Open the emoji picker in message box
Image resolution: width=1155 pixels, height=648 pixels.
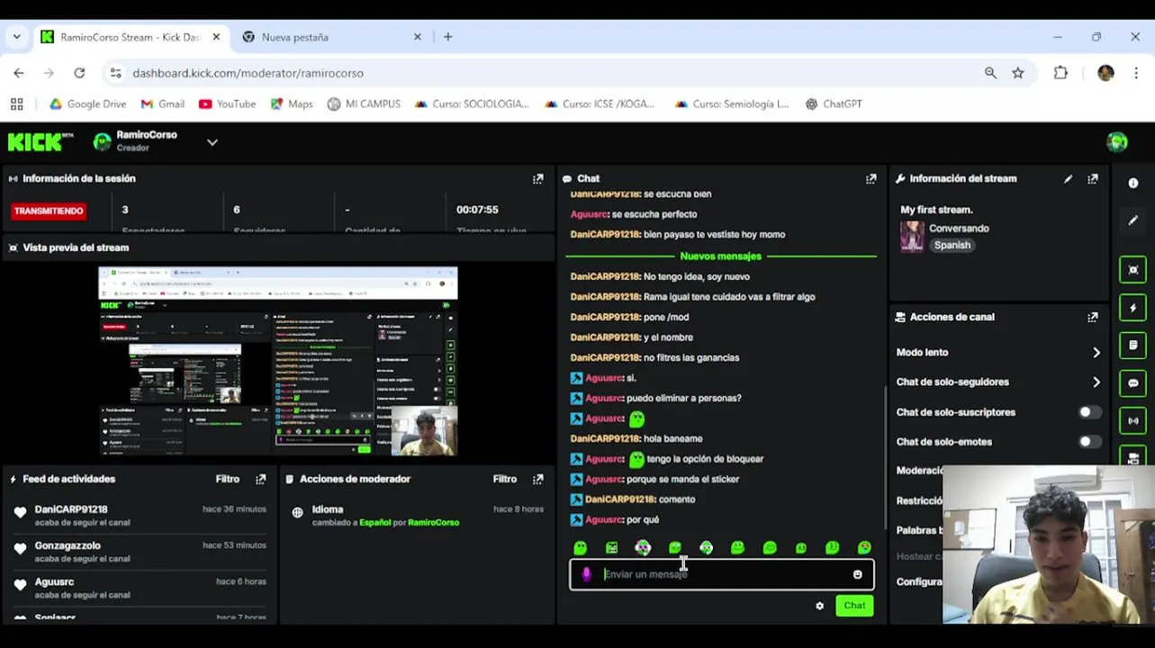coord(857,574)
